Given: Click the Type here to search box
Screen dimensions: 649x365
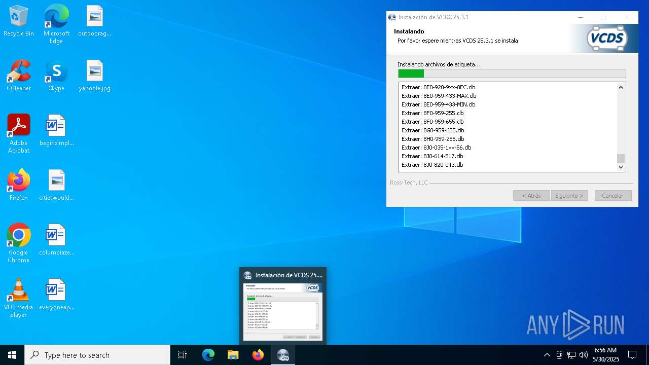Looking at the screenshot, I should [97, 355].
